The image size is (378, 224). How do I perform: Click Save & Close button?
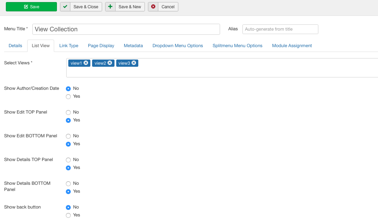[x=81, y=7]
